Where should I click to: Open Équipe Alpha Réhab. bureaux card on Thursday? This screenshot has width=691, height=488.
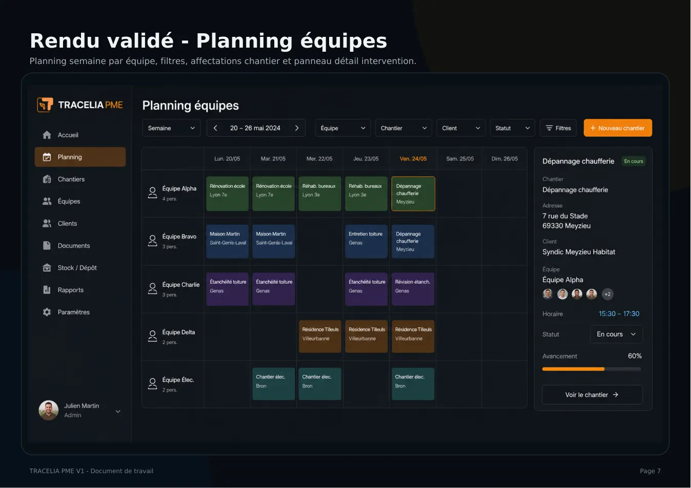pyautogui.click(x=366, y=194)
